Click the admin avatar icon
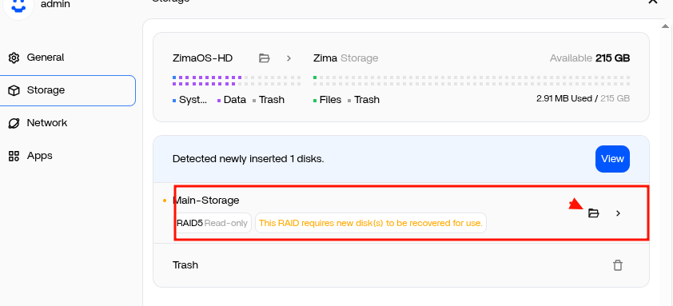The image size is (673, 306). pyautogui.click(x=18, y=6)
